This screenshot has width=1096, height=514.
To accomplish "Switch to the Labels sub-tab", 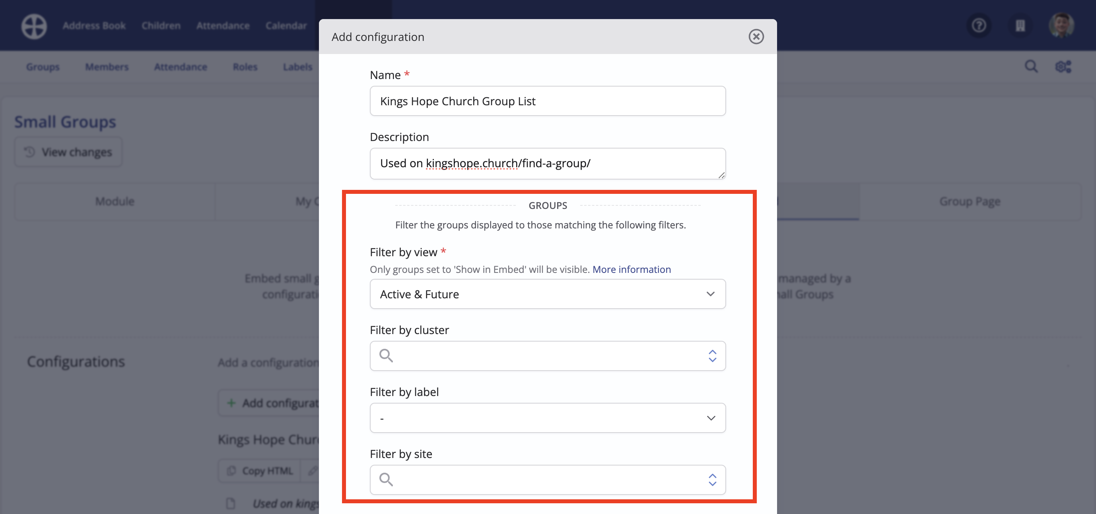I will (297, 67).
